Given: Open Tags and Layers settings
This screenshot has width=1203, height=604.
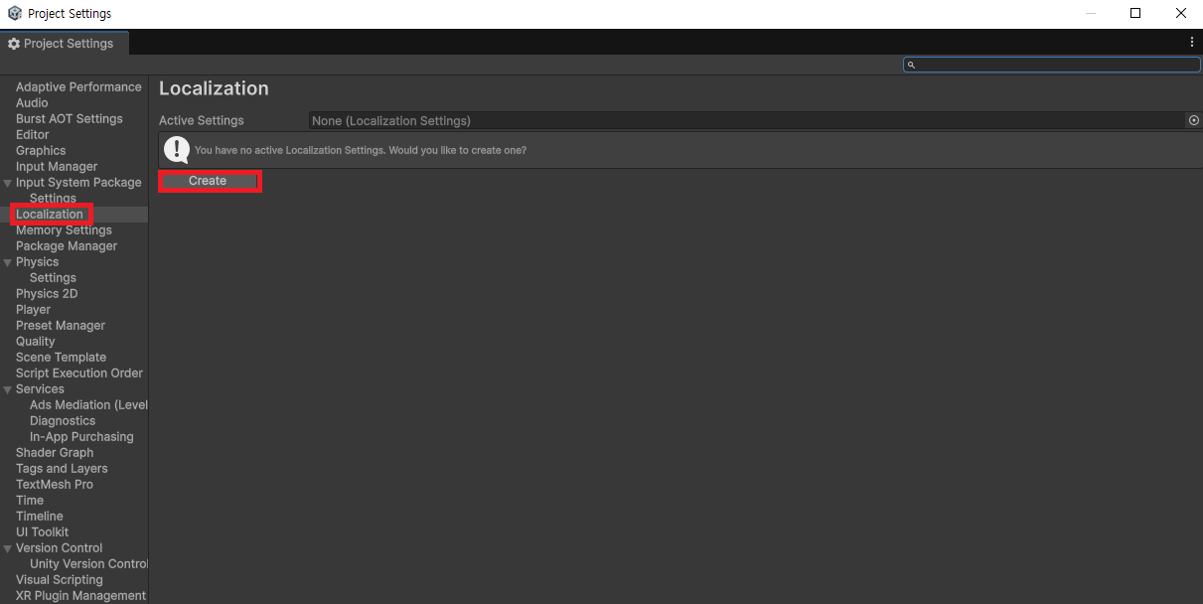Looking at the screenshot, I should (62, 469).
